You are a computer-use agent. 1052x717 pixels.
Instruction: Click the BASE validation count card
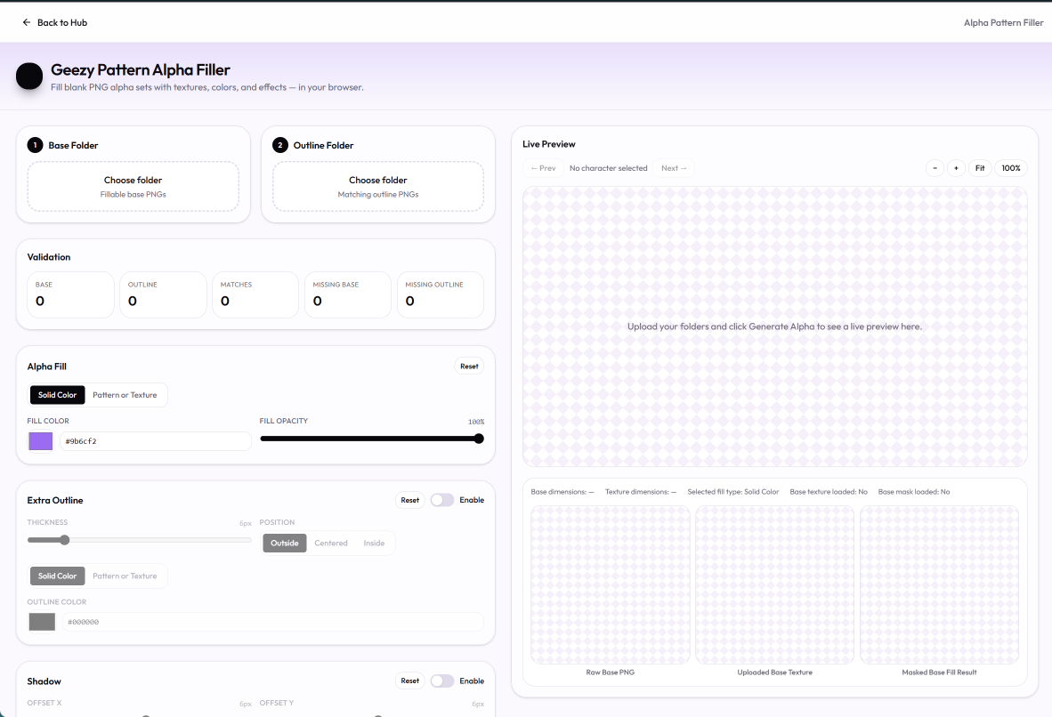pos(70,295)
